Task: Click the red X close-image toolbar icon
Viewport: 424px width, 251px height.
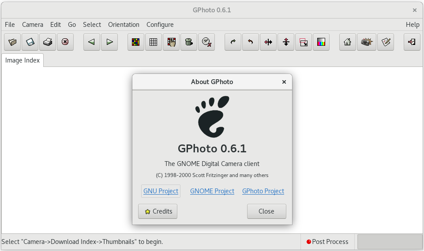Action: pyautogui.click(x=65, y=42)
